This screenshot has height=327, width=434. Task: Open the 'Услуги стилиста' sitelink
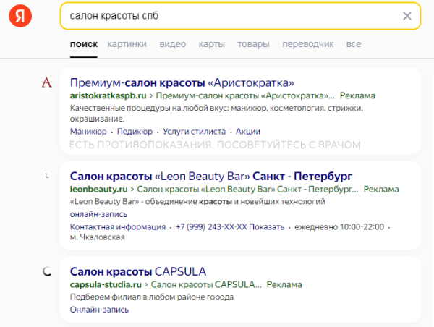pyautogui.click(x=194, y=131)
